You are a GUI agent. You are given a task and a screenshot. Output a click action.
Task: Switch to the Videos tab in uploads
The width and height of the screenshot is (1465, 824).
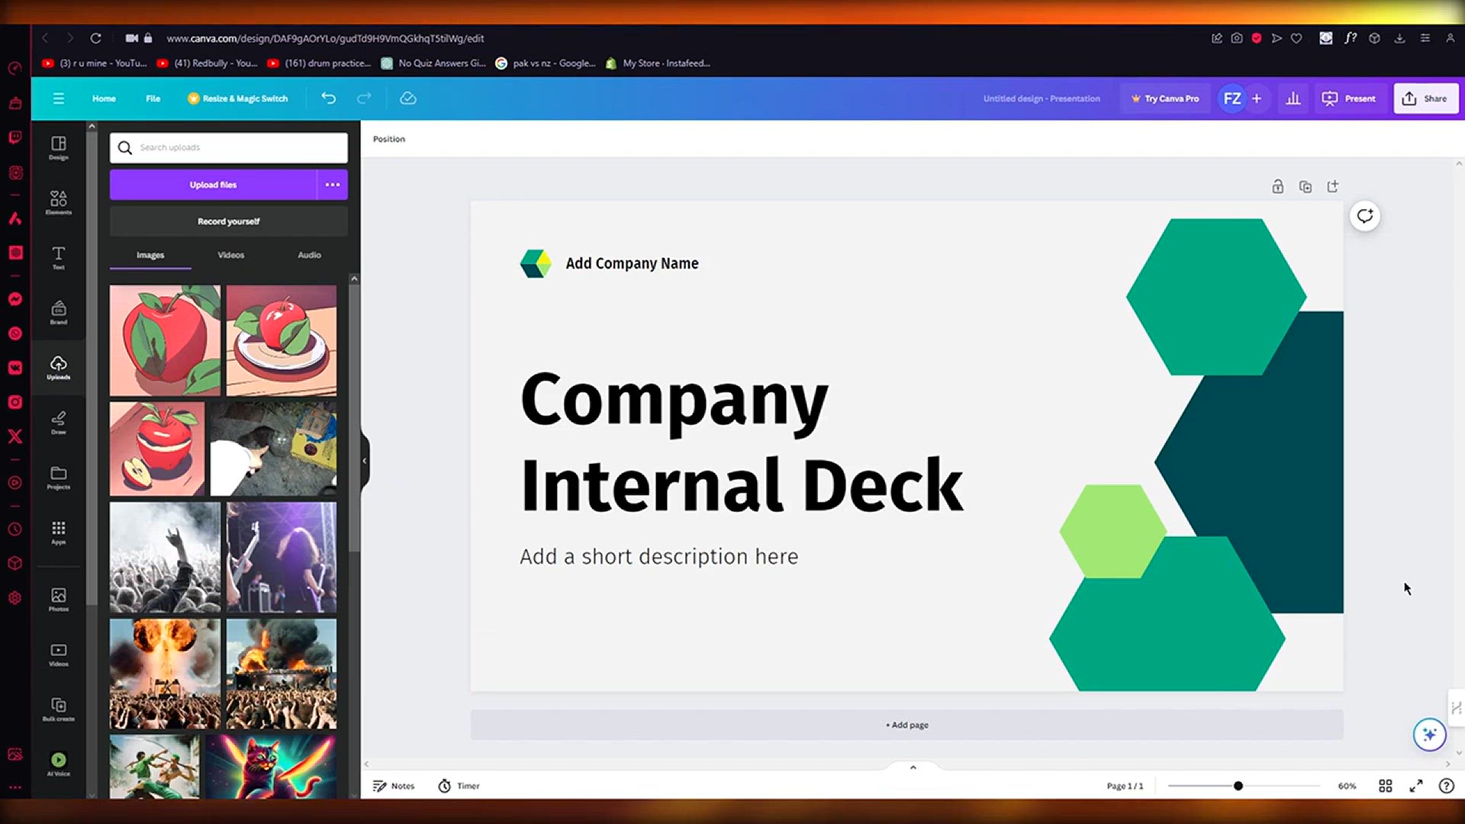230,255
